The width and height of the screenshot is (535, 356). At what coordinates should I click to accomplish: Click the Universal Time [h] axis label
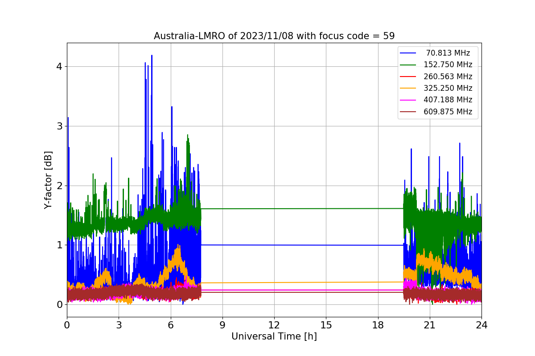pos(274,337)
